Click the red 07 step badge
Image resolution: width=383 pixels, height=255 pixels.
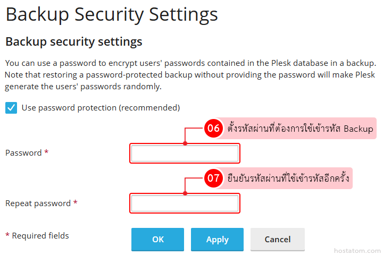214,178
